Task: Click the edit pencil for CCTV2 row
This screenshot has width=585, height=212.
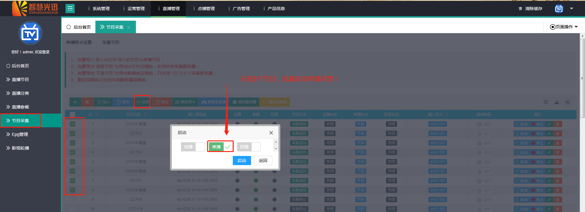Action: click(549, 134)
